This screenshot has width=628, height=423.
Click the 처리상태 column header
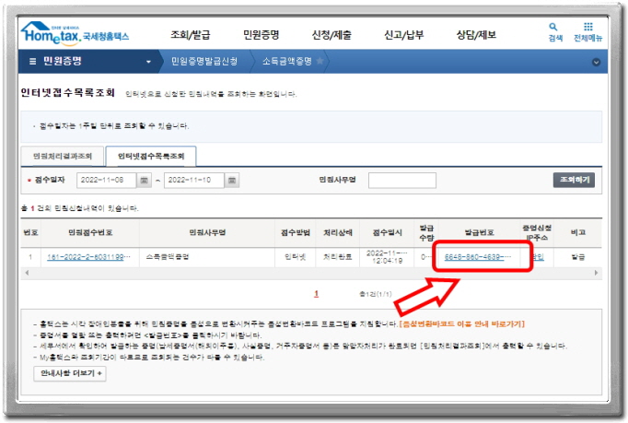click(338, 232)
